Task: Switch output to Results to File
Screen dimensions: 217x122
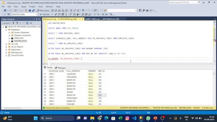Action: coord(90,14)
